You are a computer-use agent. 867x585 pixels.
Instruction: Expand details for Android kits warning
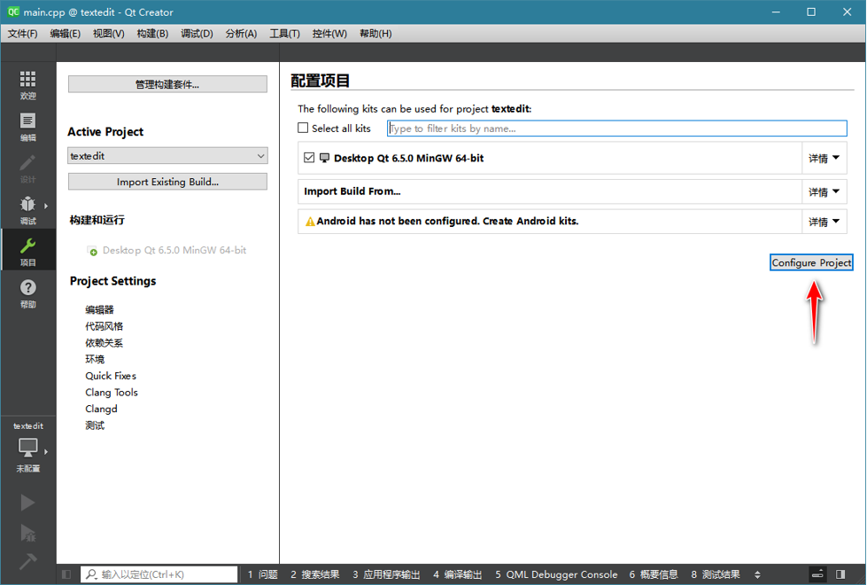pos(824,222)
